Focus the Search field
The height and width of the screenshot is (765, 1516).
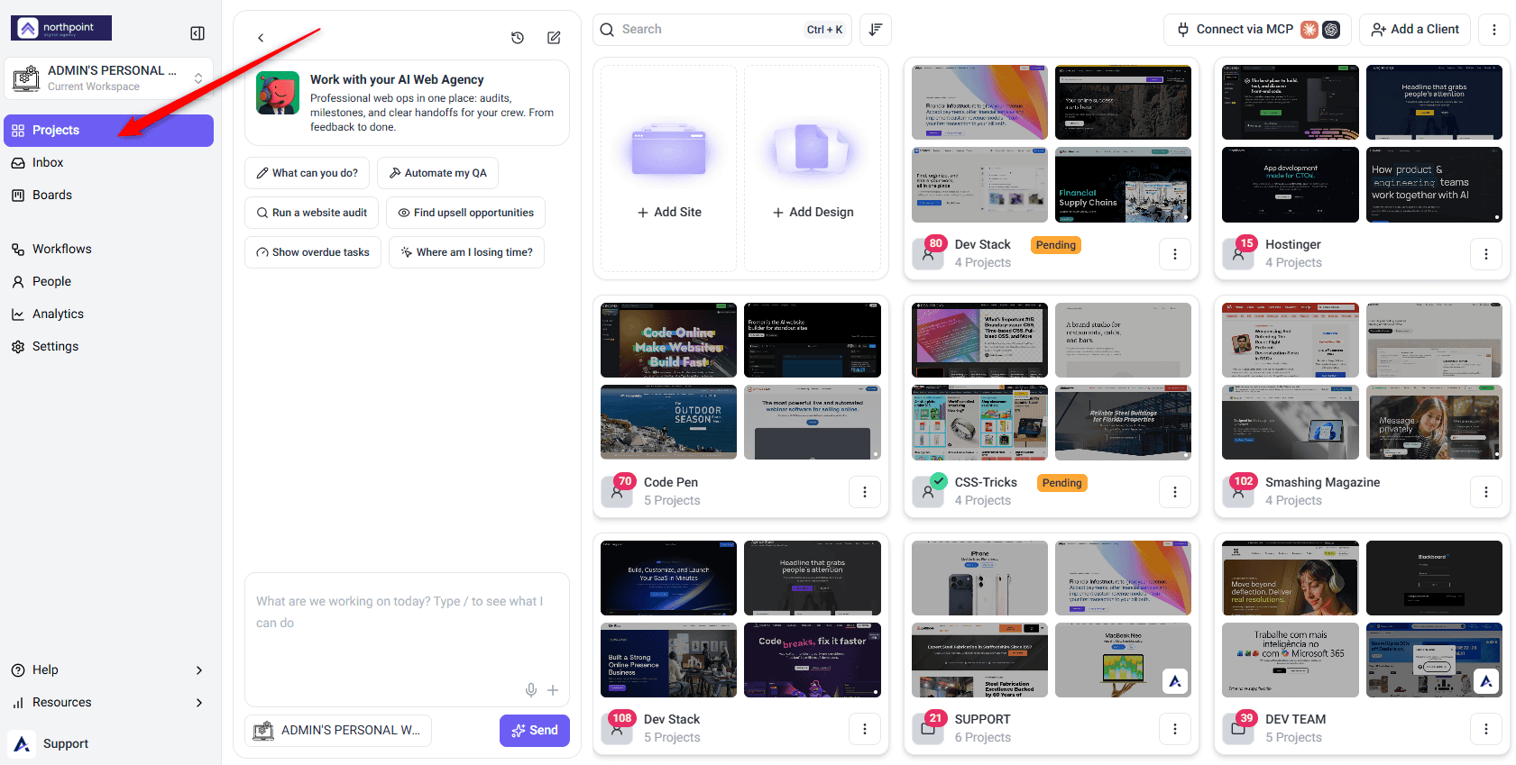click(722, 30)
